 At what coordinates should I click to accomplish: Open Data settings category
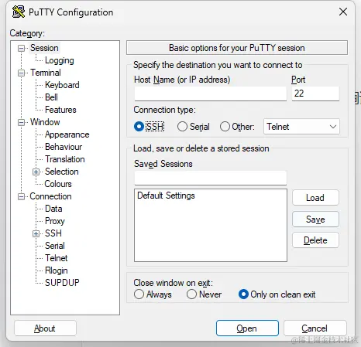(53, 209)
